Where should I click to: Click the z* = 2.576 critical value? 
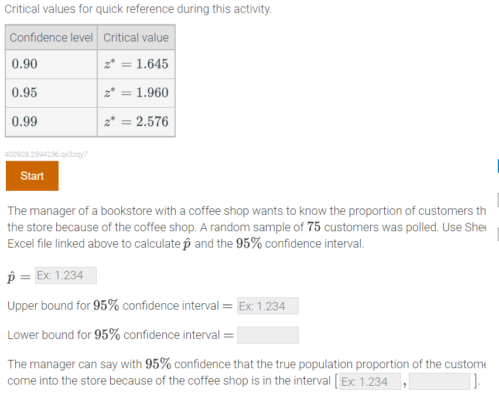pos(136,122)
